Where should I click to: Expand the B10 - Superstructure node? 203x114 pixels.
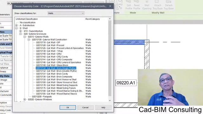(x=21, y=31)
